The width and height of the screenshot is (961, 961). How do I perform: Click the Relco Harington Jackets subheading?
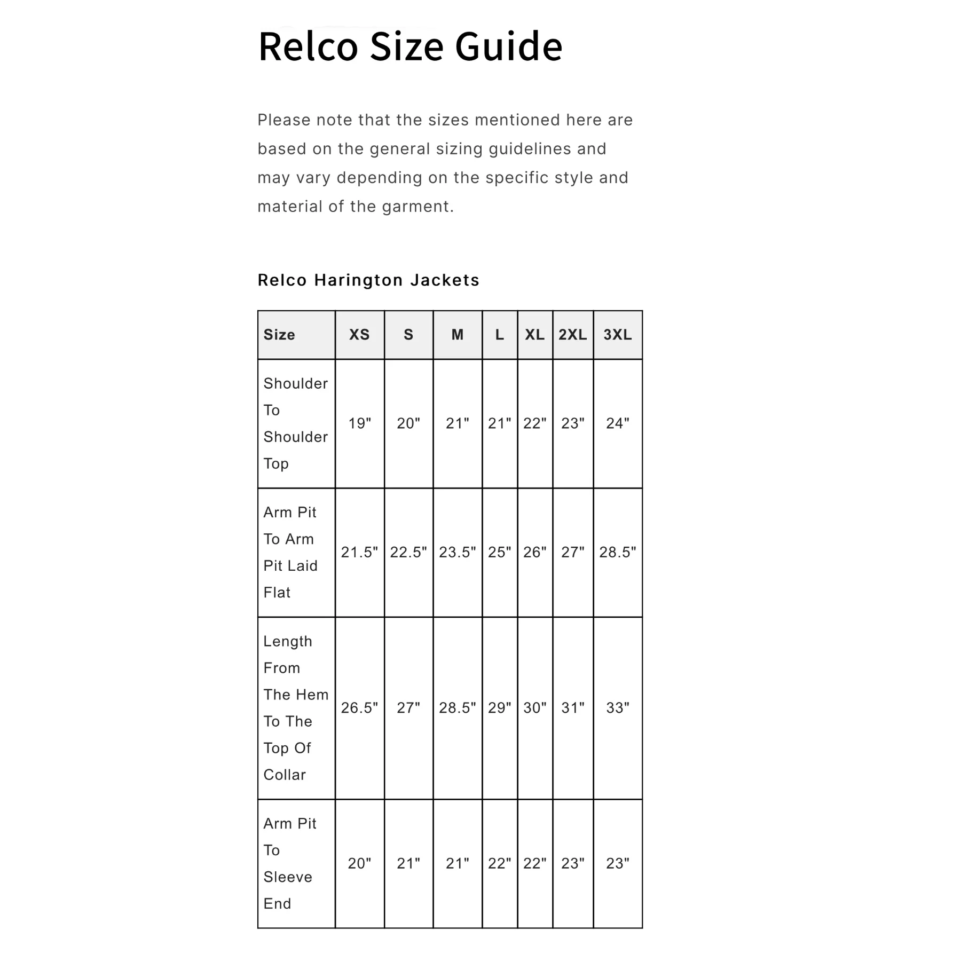(x=368, y=280)
